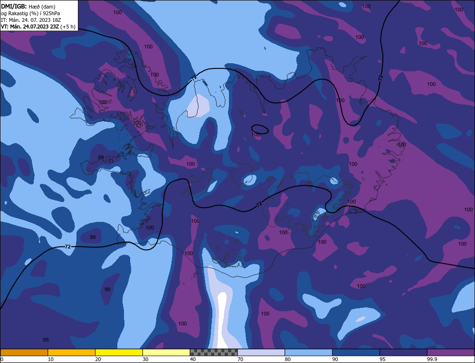
Task: Click the legend value '10'
Action: [51, 359]
